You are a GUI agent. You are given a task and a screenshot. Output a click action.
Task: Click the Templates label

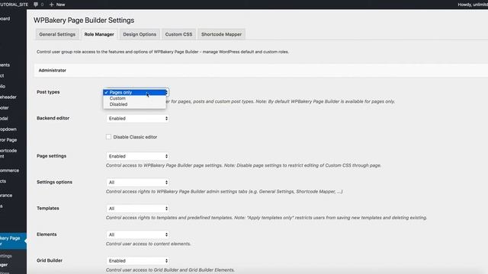point(47,208)
